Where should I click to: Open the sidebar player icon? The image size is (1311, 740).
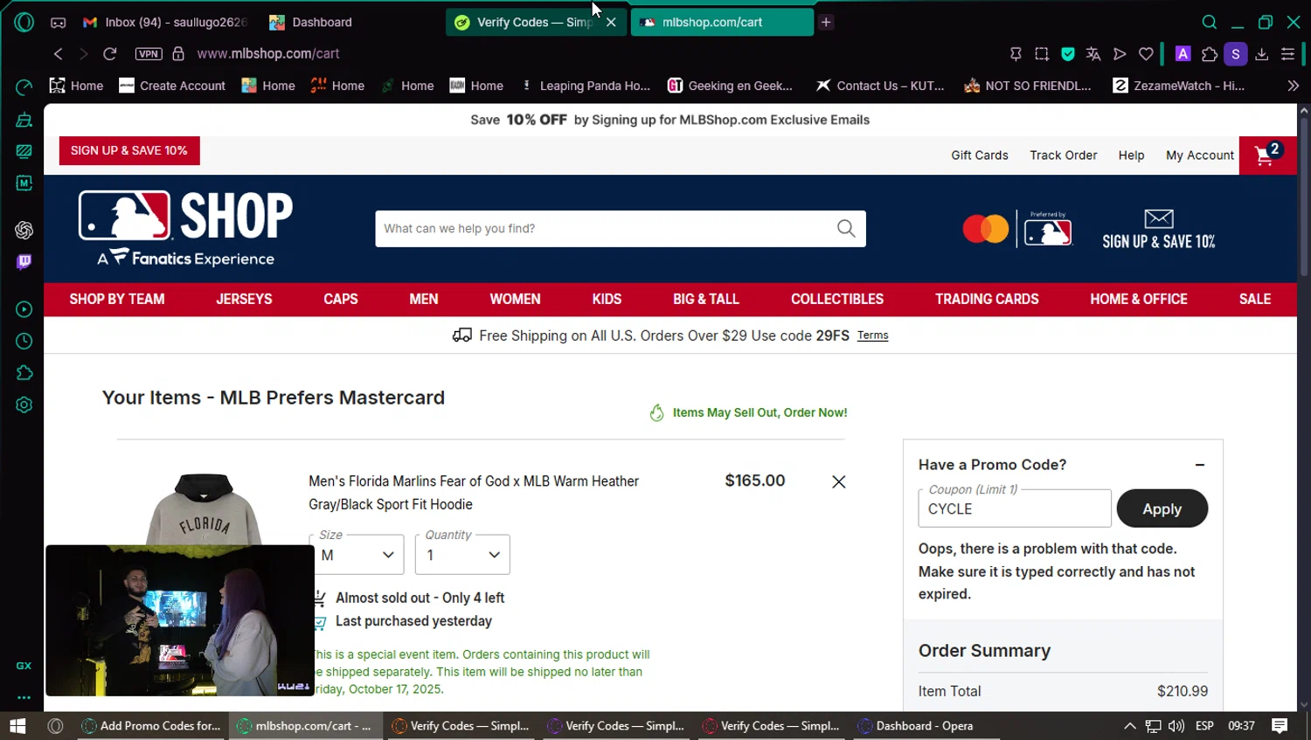pos(24,309)
